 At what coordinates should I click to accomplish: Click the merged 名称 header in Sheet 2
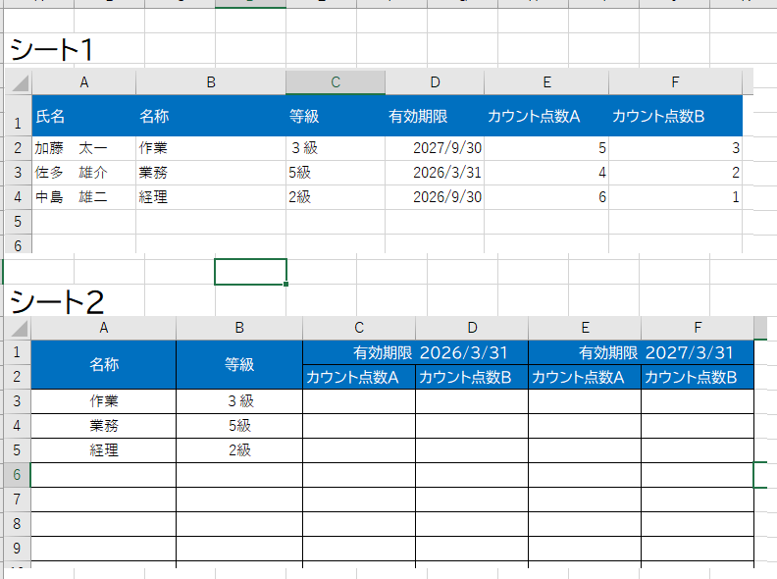point(104,365)
